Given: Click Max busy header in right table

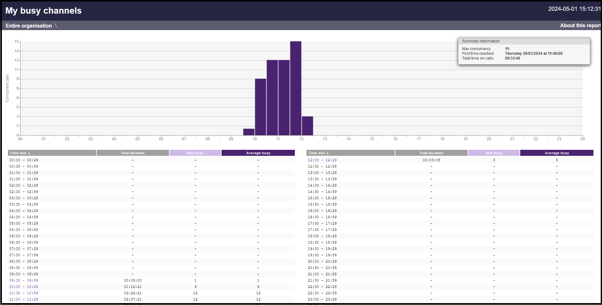Looking at the screenshot, I should (494, 153).
